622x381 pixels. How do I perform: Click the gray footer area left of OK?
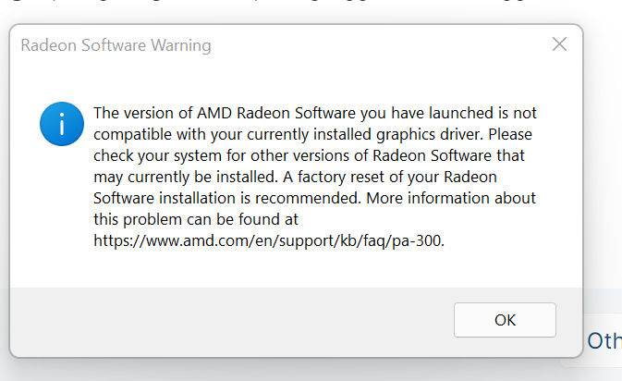click(x=231, y=320)
